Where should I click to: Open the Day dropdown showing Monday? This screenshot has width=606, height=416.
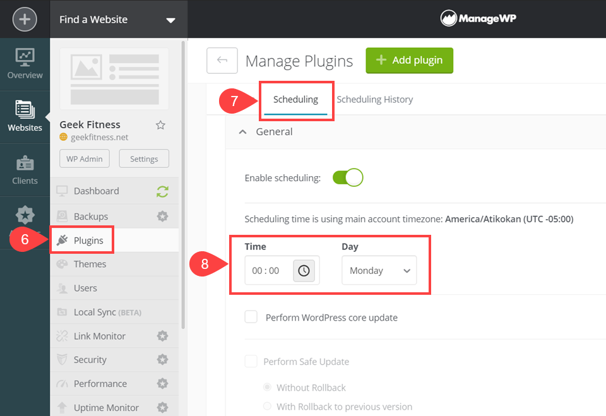tap(379, 270)
